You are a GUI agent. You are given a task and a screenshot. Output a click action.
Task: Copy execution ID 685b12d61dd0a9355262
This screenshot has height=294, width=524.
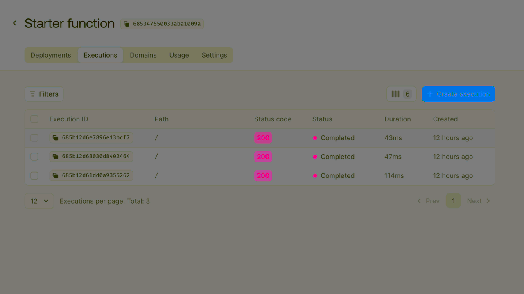pos(55,176)
